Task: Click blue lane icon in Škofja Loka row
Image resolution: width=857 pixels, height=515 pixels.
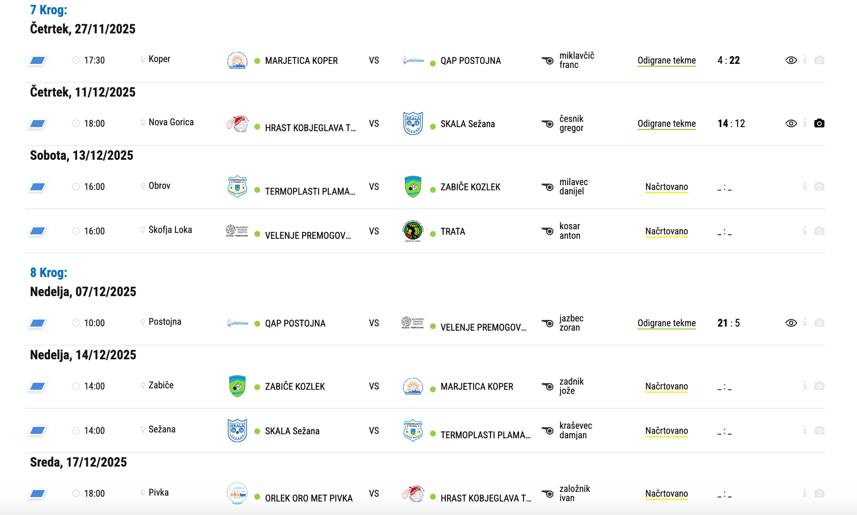Action: [x=37, y=231]
